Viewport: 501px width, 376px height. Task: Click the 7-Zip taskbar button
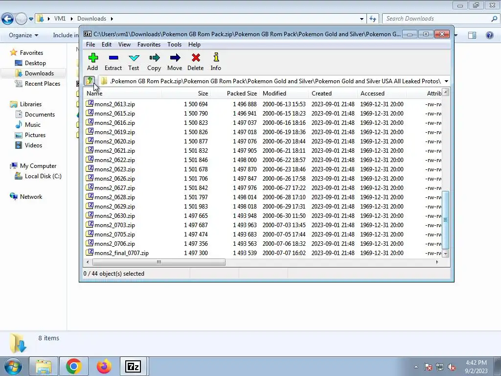[x=133, y=366]
